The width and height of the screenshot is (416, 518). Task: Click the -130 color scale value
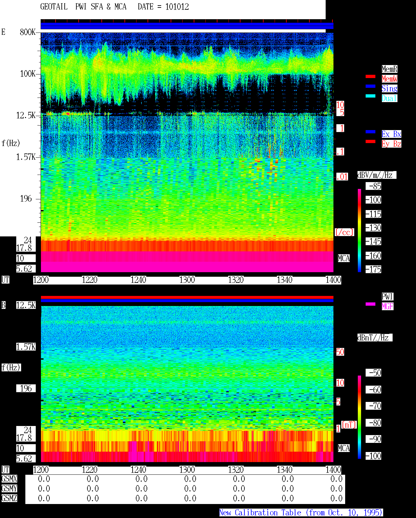coord(373,228)
